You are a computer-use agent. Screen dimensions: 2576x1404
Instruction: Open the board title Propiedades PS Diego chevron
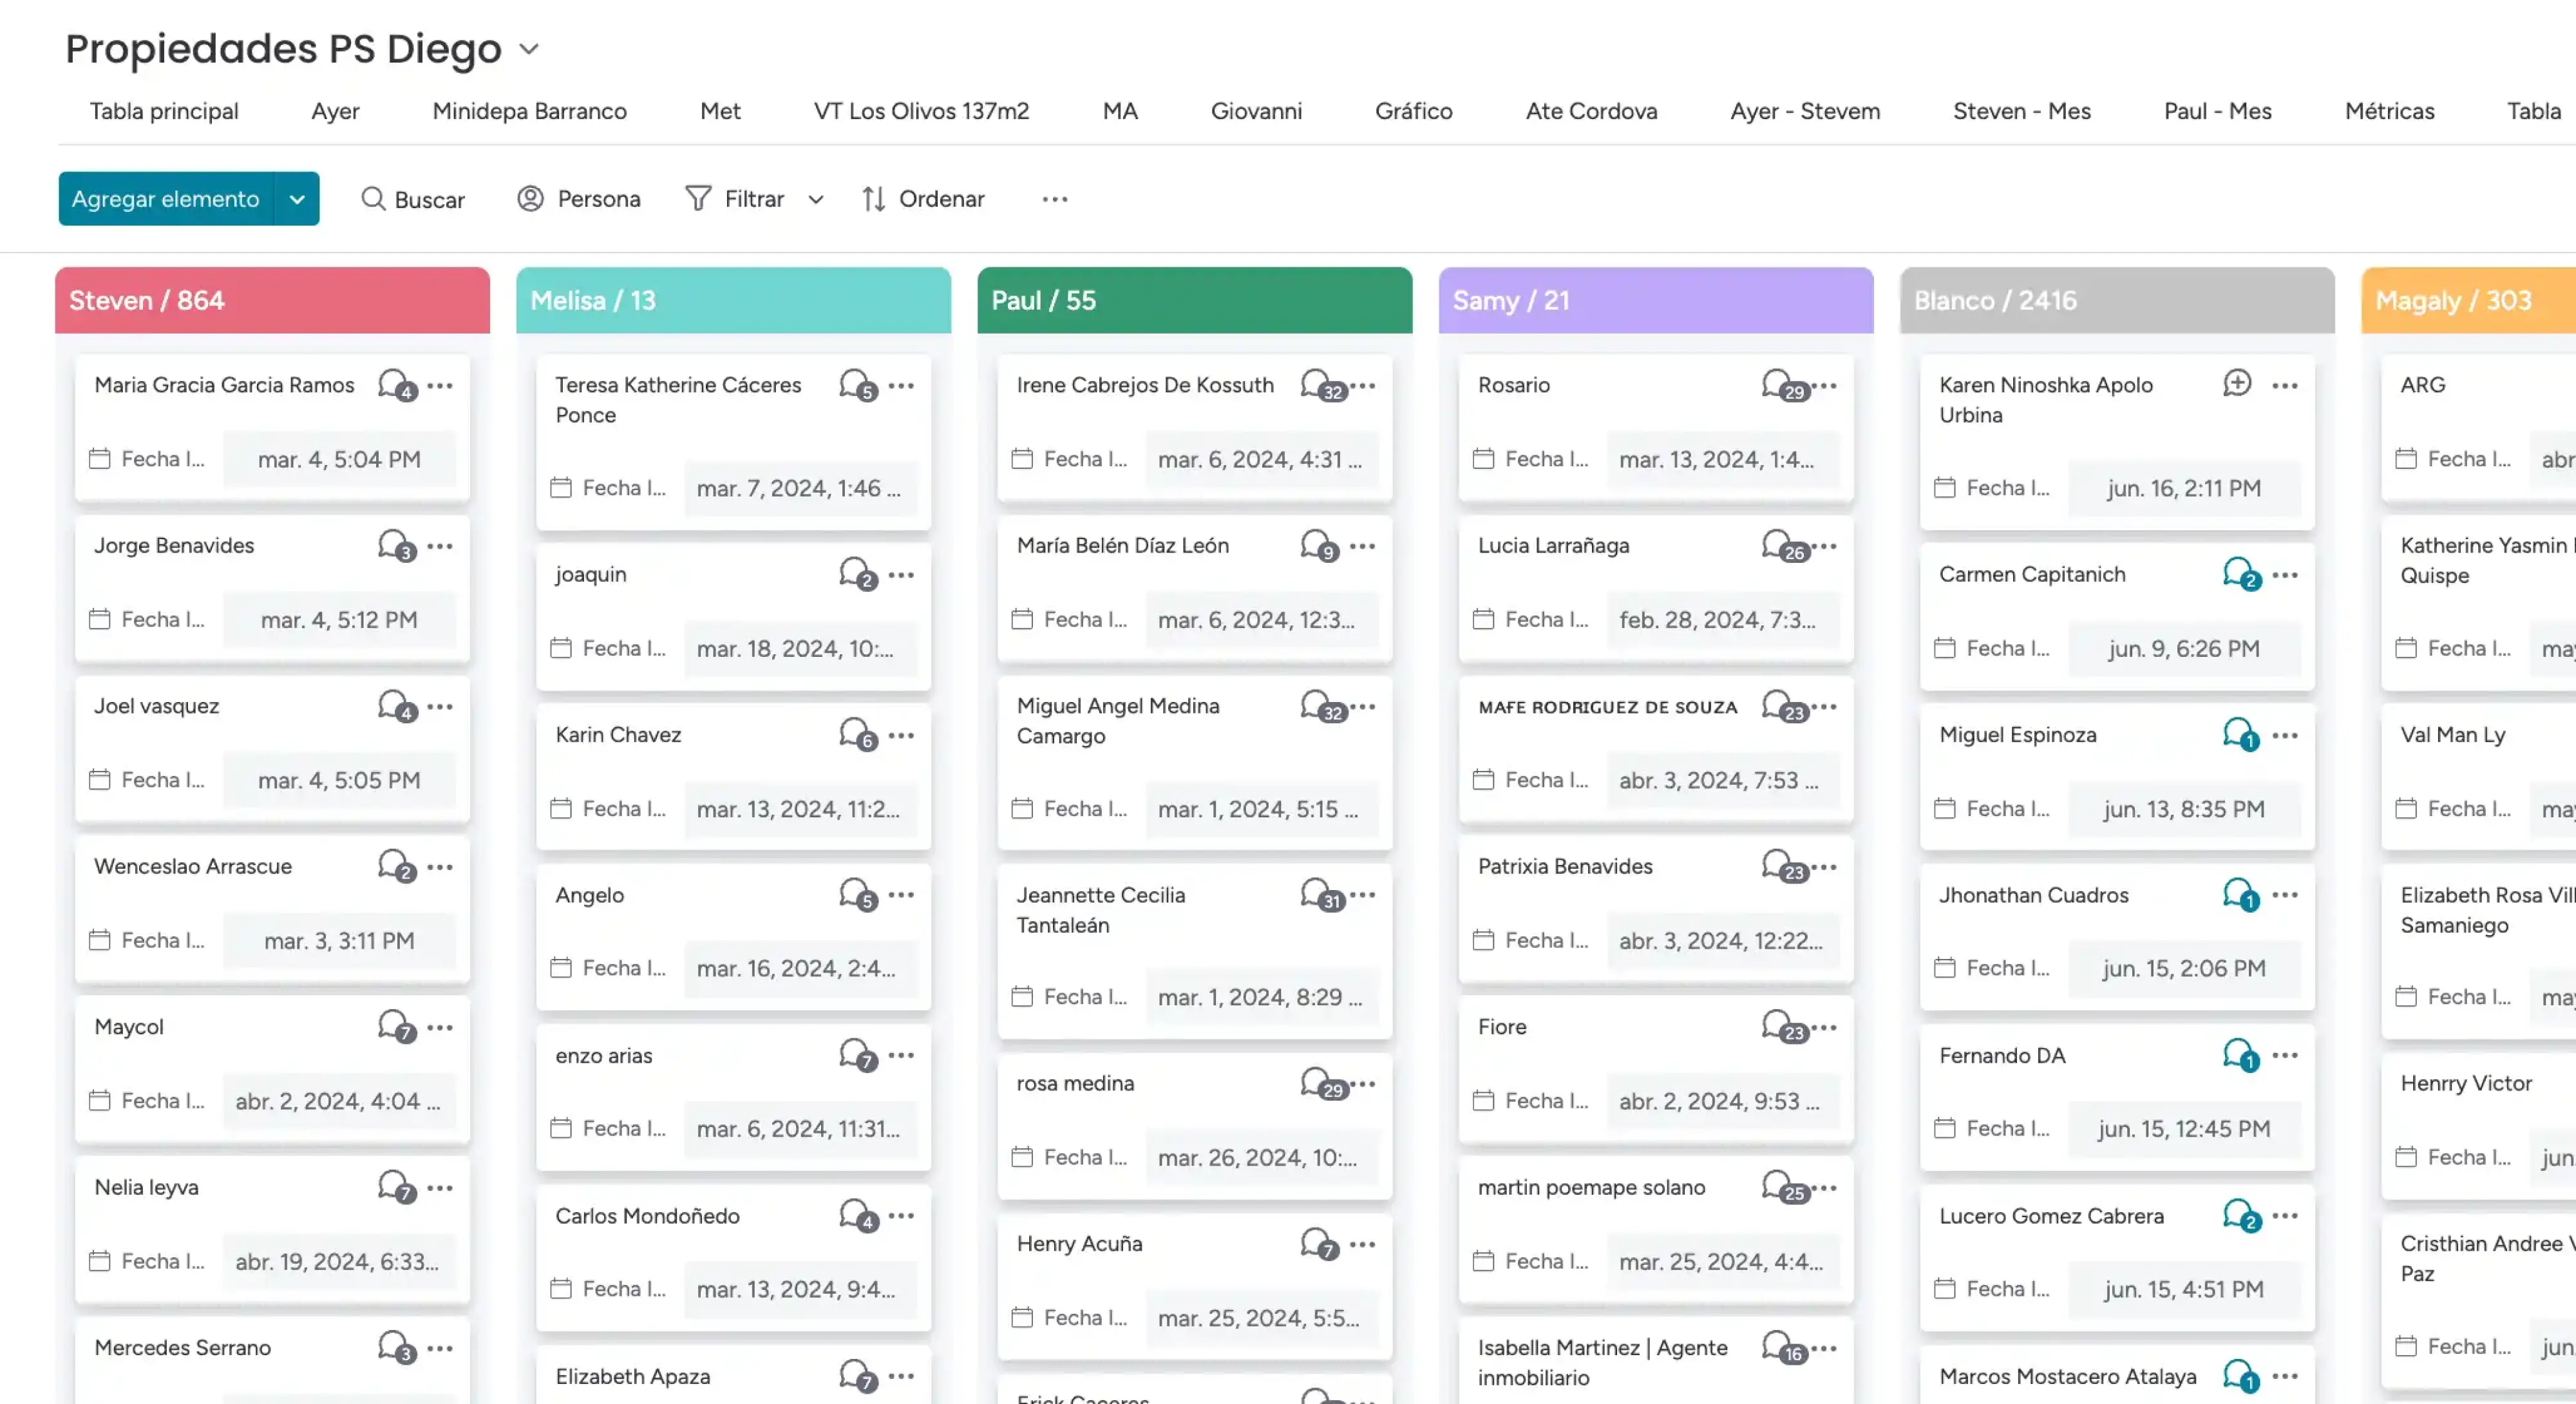click(x=529, y=49)
